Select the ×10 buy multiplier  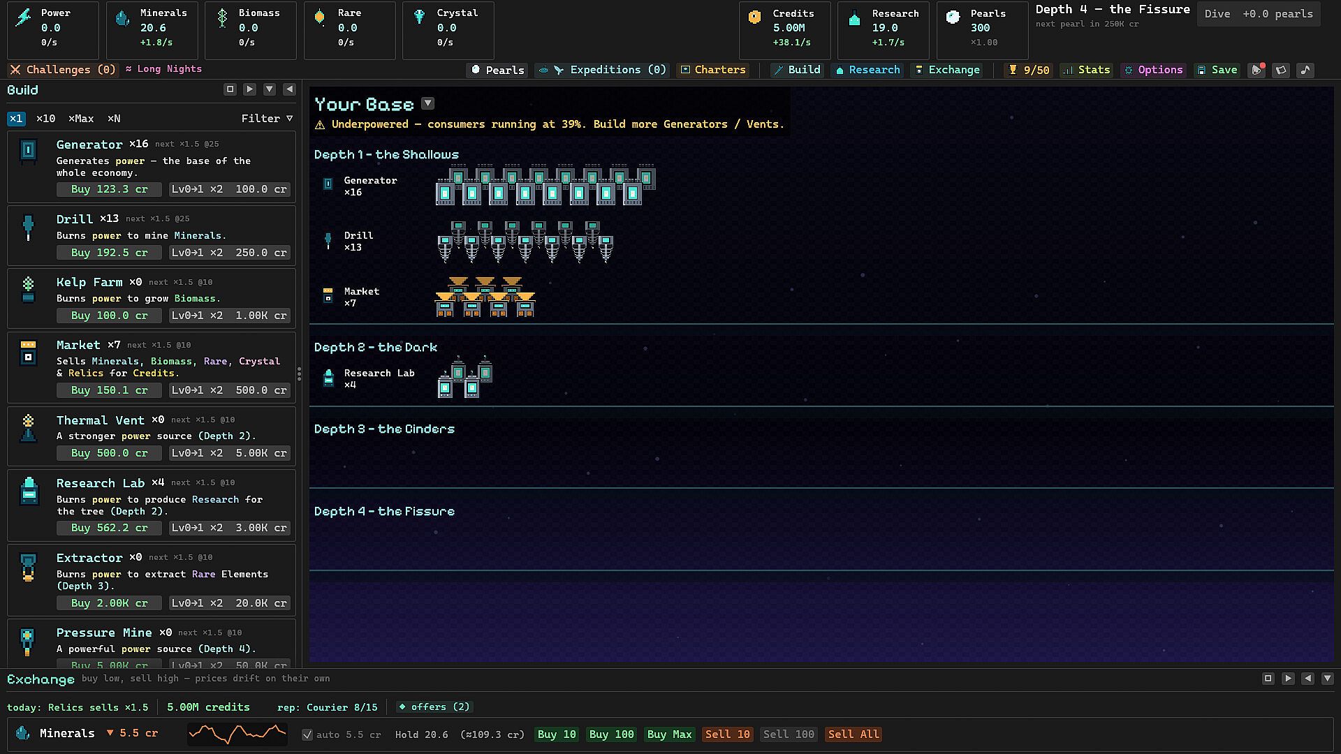[x=45, y=119]
